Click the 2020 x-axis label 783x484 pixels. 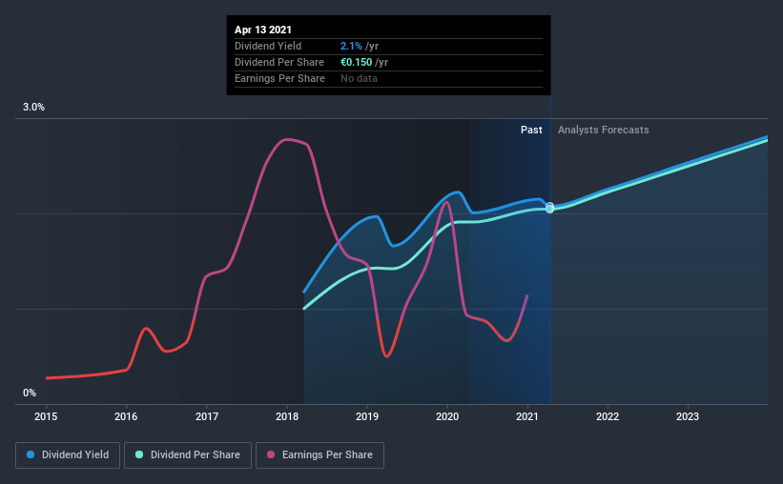click(x=447, y=416)
